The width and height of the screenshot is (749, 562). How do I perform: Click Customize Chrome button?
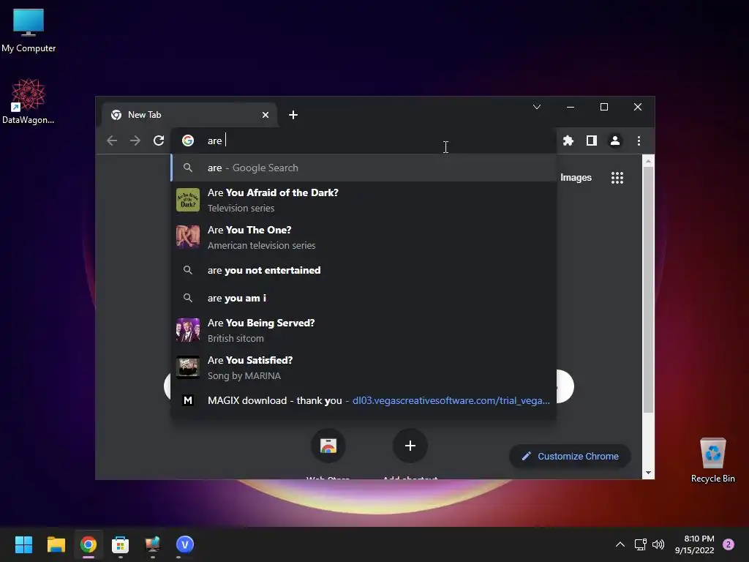pyautogui.click(x=570, y=457)
